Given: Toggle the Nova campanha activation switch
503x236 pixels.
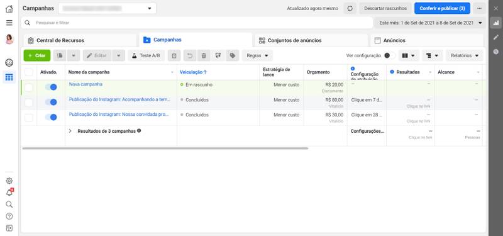Looking at the screenshot, I should point(51,87).
